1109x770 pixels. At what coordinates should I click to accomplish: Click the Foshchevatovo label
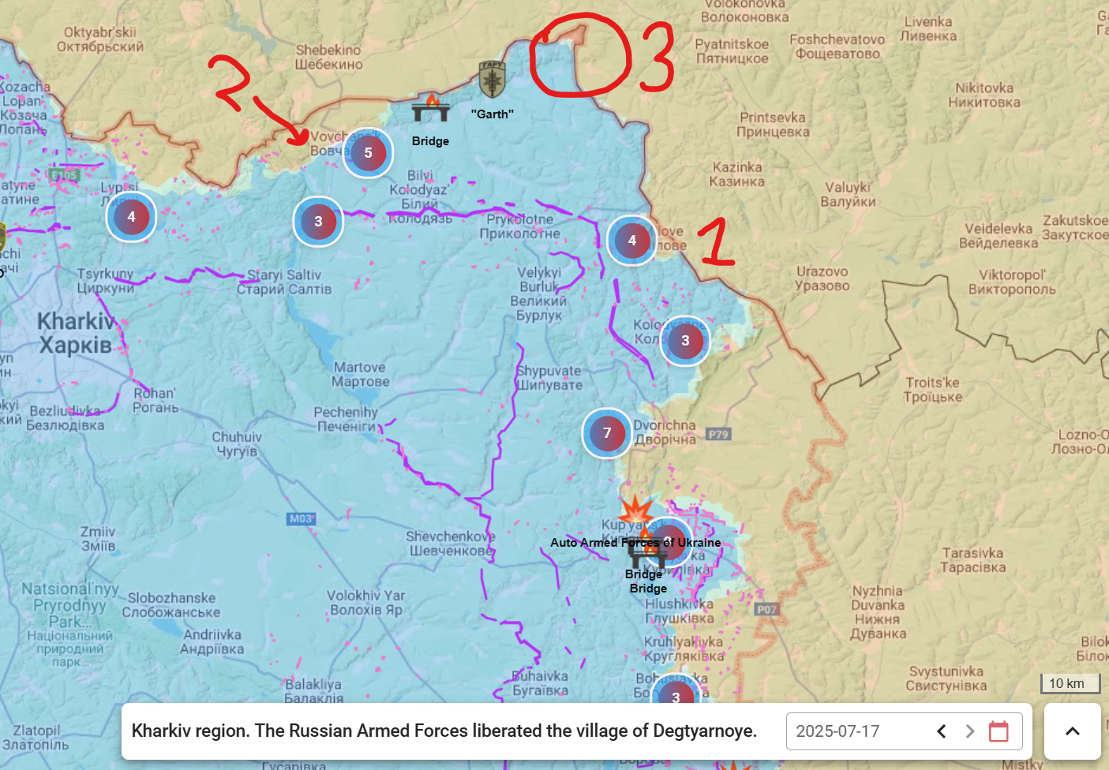837,47
